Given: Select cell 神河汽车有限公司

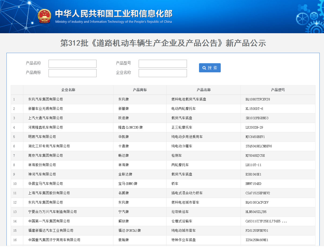Looking at the screenshot, I should [x=42, y=174].
